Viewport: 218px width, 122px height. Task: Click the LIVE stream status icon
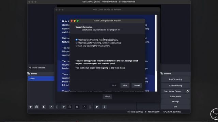[x=129, y=112]
